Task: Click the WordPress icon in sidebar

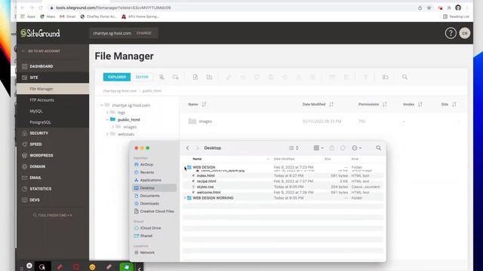Action: tap(25, 156)
